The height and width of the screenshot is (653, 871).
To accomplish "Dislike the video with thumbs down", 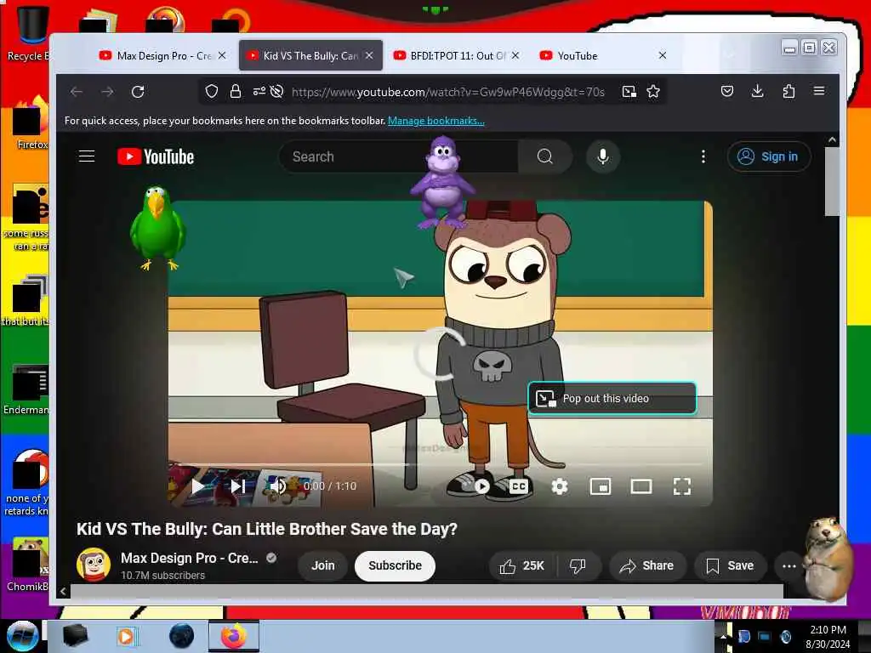I will pyautogui.click(x=578, y=565).
